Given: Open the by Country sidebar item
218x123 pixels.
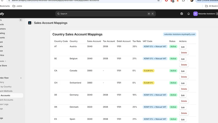Looking at the screenshot, I should pyautogui.click(x=6, y=87).
